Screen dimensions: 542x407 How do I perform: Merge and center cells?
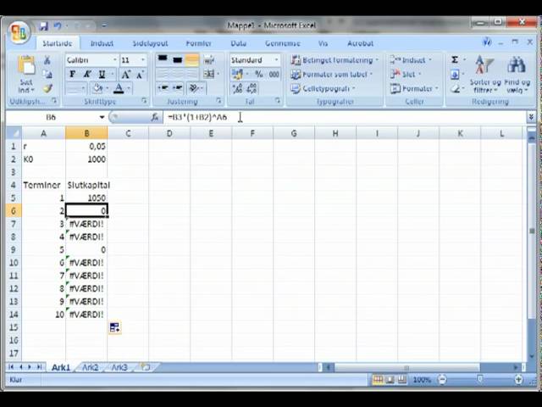click(x=209, y=74)
